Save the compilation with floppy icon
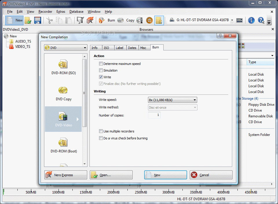This screenshot has width=278, height=204. 37,20
